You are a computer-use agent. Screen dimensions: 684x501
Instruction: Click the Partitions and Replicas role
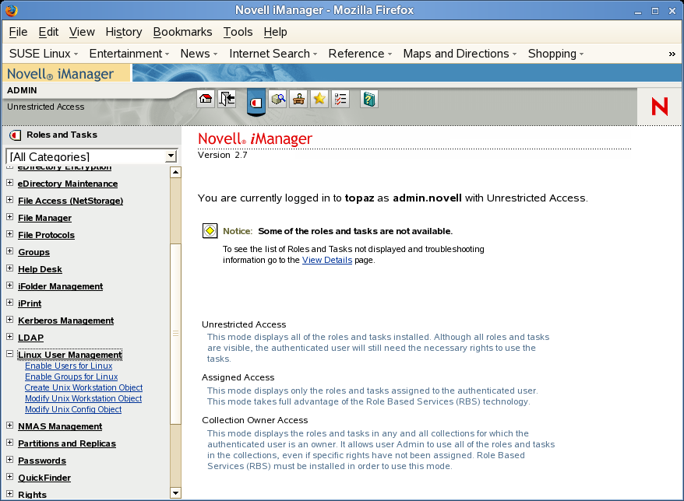pos(67,443)
